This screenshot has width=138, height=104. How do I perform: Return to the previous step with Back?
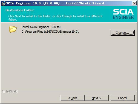coord(72,98)
